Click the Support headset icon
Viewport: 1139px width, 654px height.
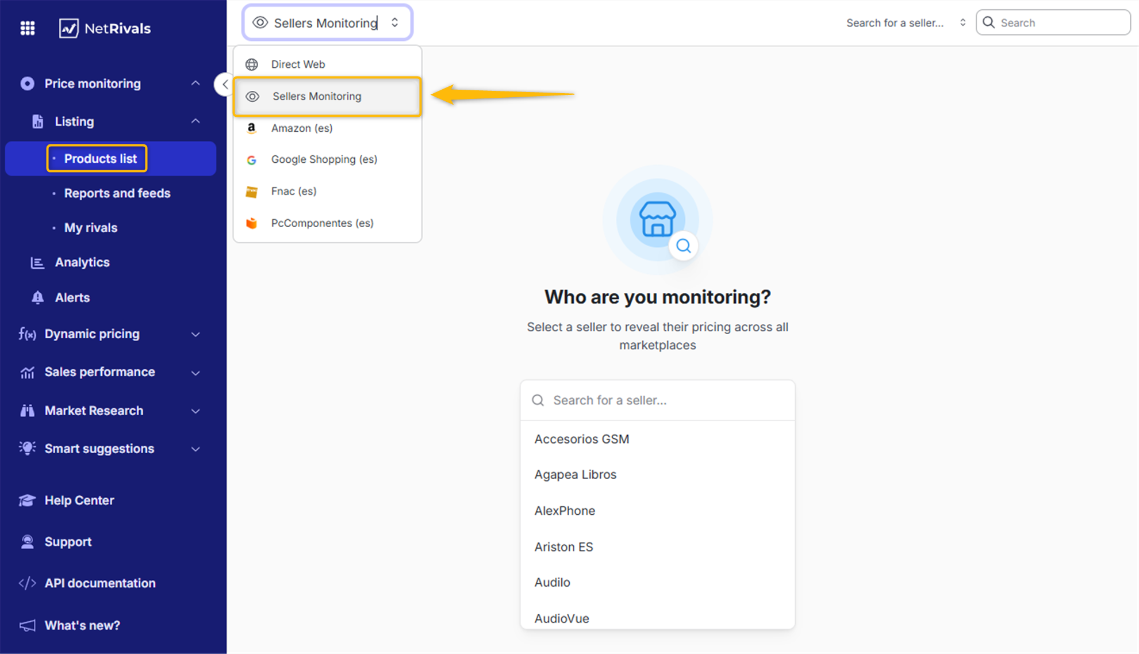coord(27,542)
